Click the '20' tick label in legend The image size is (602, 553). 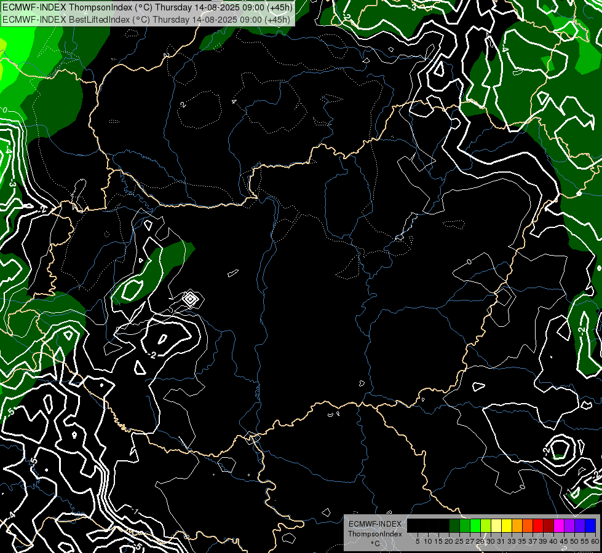tap(449, 541)
